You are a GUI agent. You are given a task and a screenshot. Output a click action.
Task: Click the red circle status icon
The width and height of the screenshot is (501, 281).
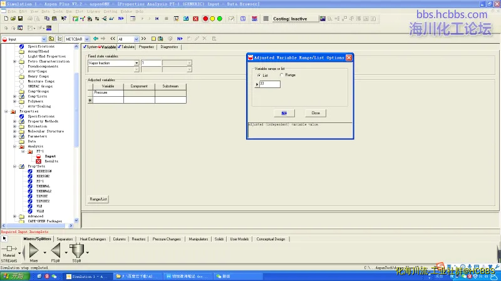[x=205, y=19]
